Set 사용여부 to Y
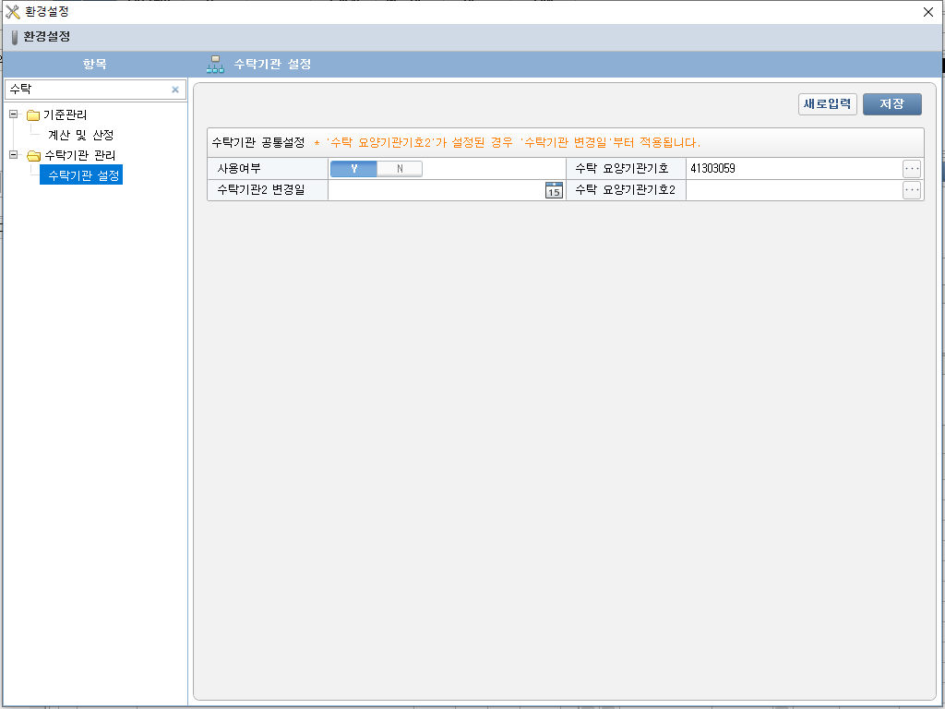Viewport: 945px width, 709px height. click(354, 169)
